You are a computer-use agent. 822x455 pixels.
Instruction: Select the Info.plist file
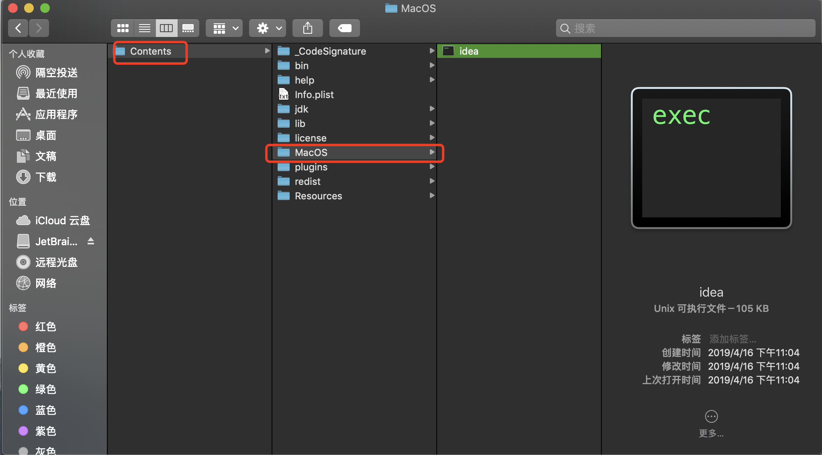(x=354, y=94)
